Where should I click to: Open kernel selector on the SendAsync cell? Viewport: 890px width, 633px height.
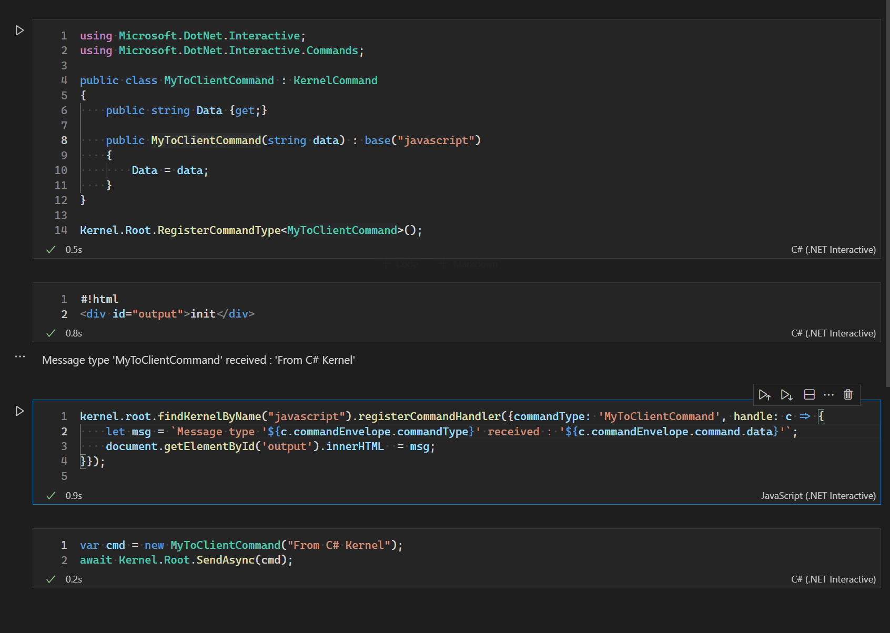833,579
